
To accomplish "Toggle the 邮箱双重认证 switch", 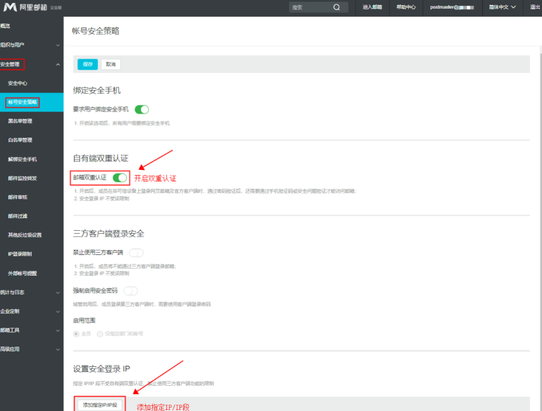I will tap(120, 178).
